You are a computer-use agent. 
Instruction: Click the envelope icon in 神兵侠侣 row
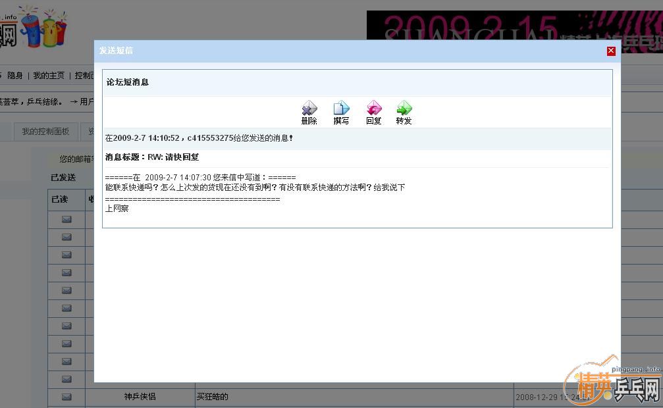66,397
